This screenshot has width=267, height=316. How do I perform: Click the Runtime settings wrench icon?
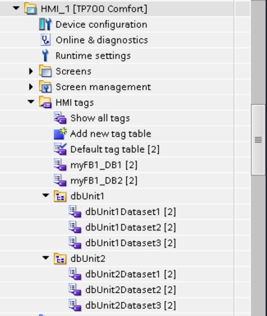point(45,55)
